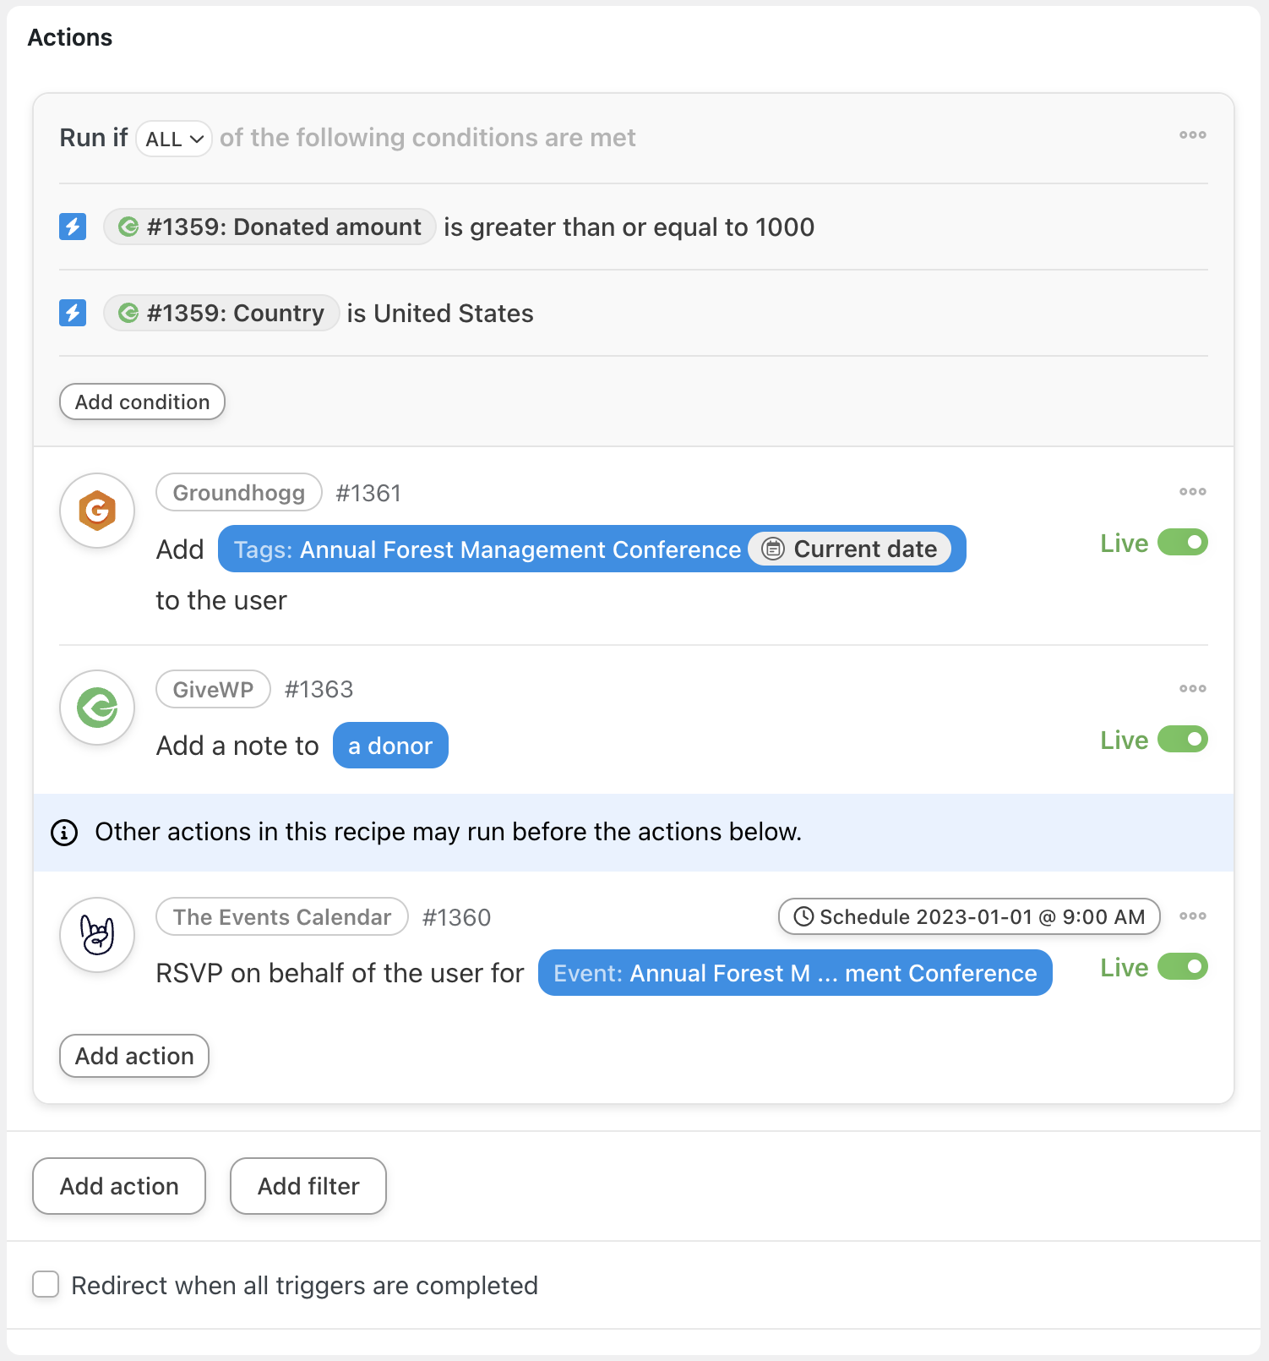Viewport: 1269px width, 1361px height.
Task: Click the #1360 action ID text
Action: click(457, 917)
